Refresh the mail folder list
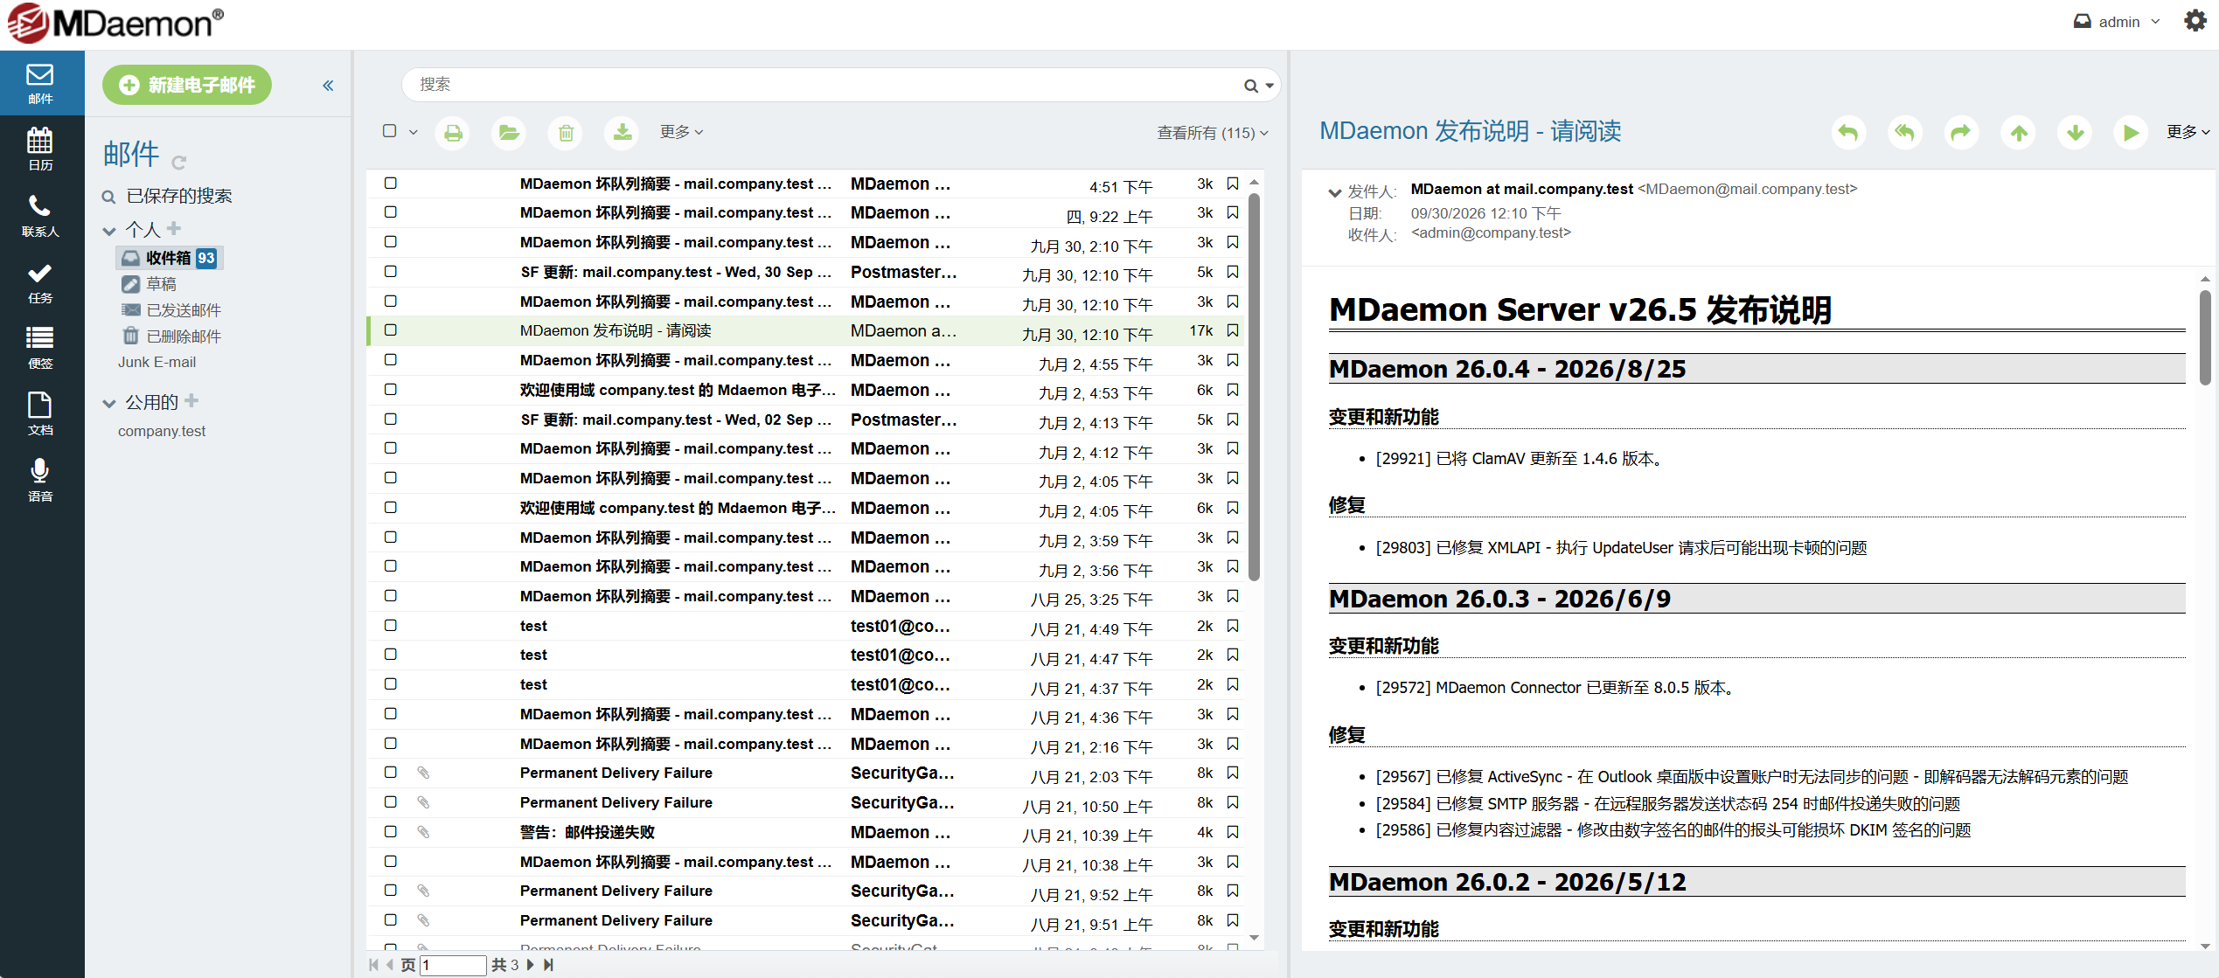Screen dimensions: 2219x978 click(179, 163)
